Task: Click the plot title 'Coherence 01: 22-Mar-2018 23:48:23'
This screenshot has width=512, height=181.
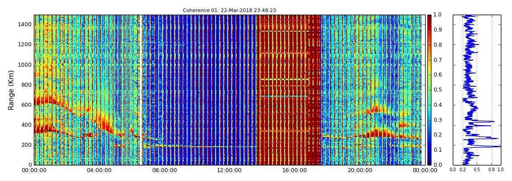Action: tap(229, 10)
